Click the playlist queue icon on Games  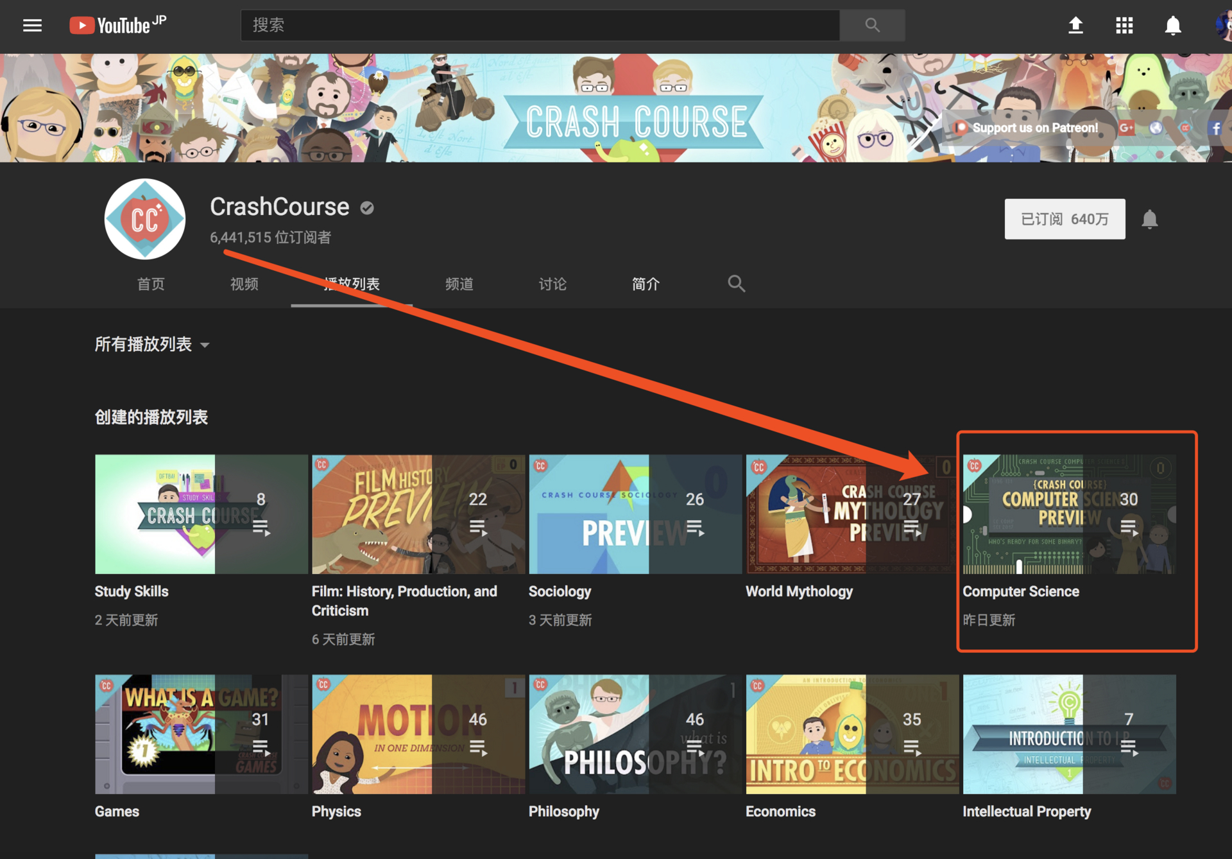[x=261, y=748]
